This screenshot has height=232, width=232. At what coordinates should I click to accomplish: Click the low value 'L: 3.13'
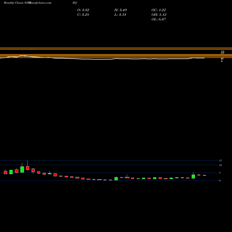coord(120,15)
